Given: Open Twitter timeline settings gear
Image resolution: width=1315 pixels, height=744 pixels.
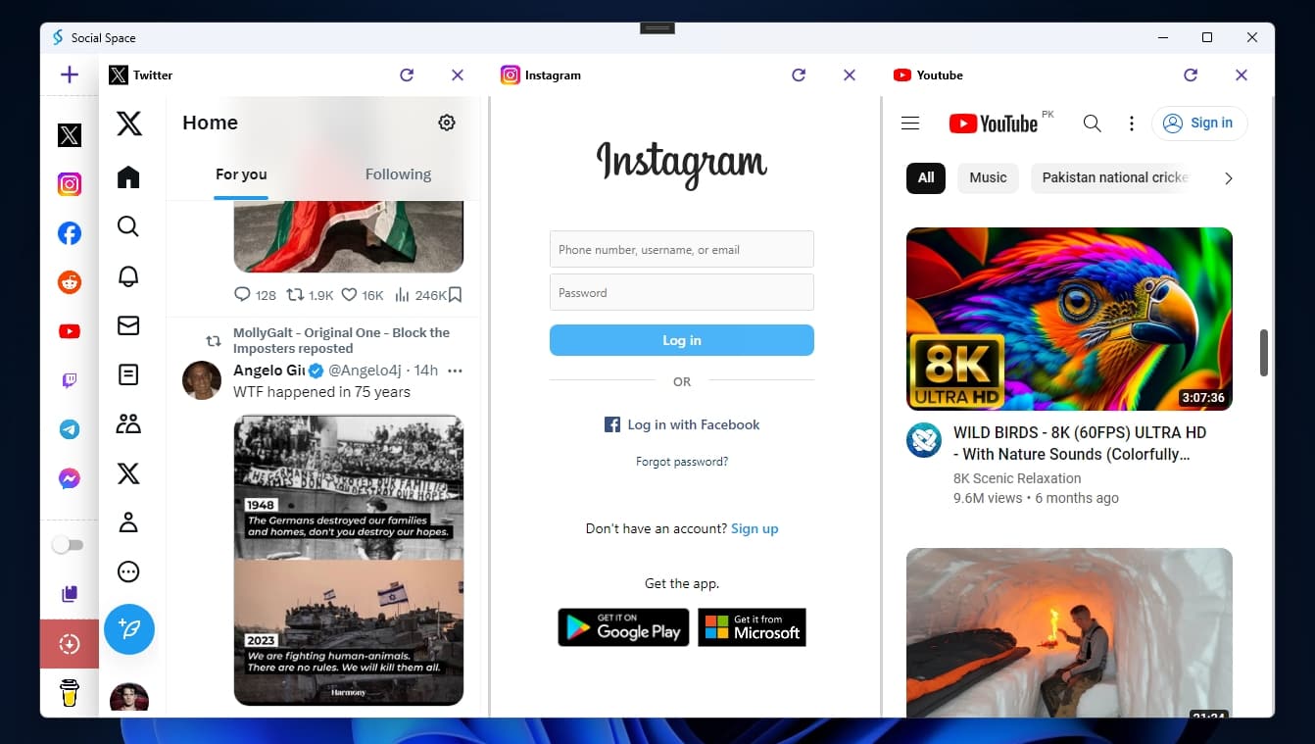Looking at the screenshot, I should (447, 123).
